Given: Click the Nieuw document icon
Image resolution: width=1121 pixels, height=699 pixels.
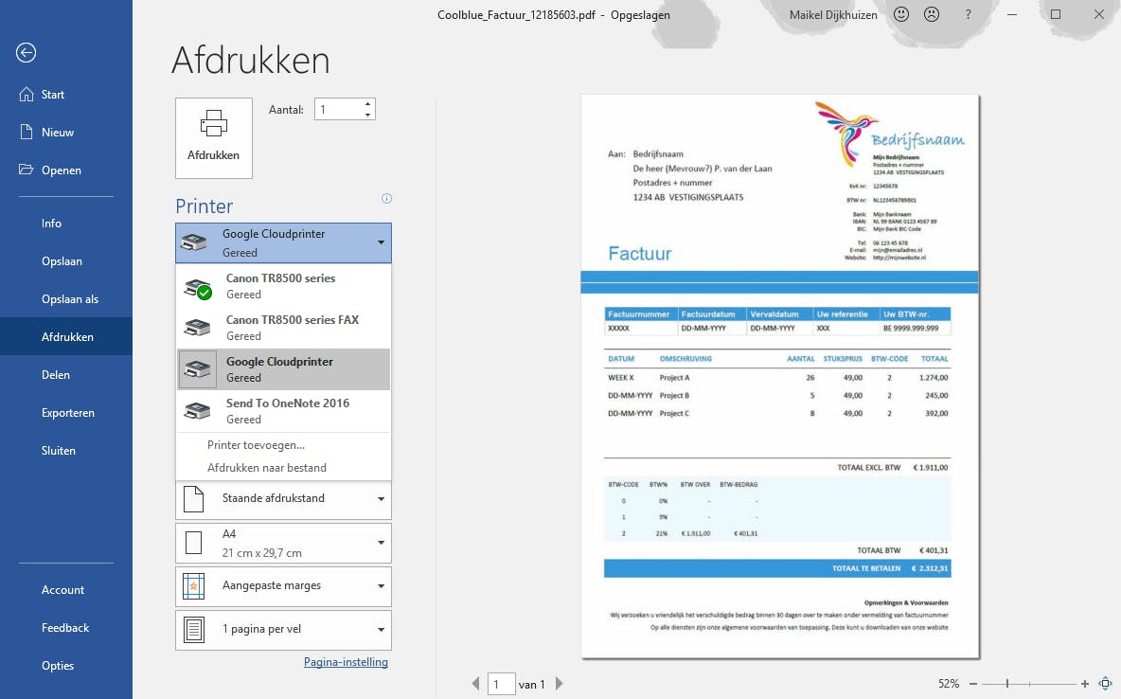Looking at the screenshot, I should click(27, 132).
